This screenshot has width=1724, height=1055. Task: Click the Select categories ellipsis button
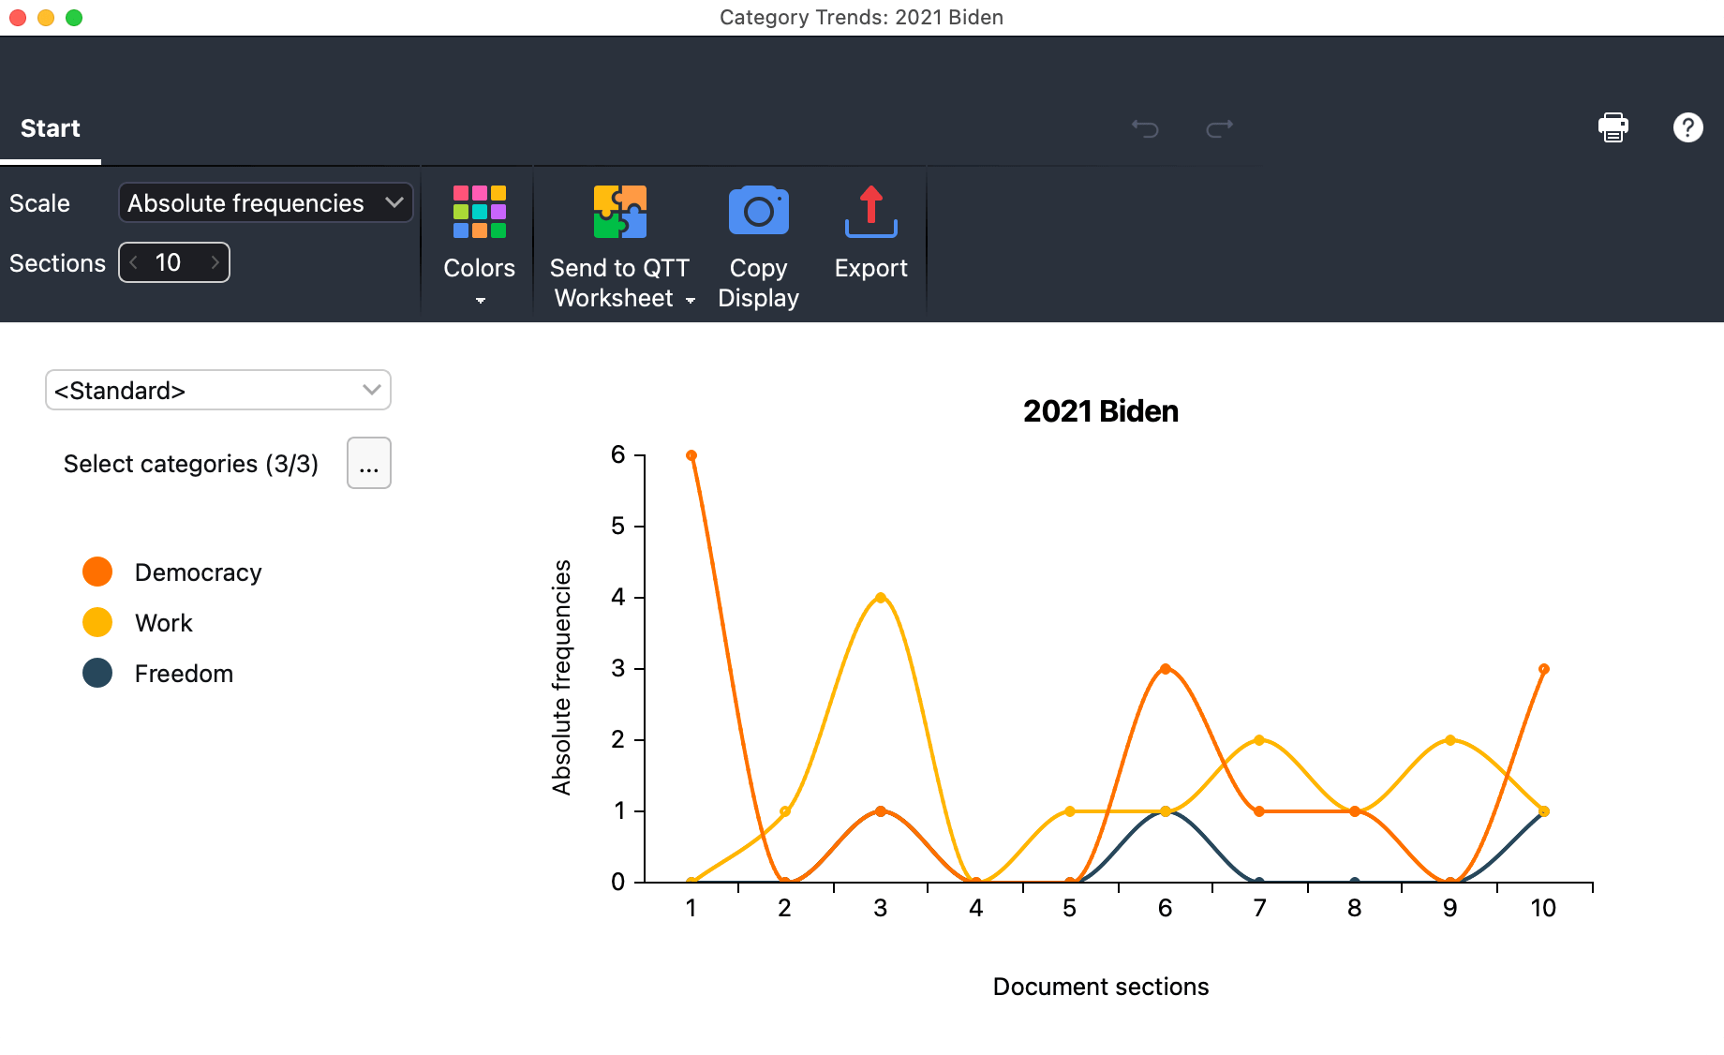pyautogui.click(x=368, y=464)
